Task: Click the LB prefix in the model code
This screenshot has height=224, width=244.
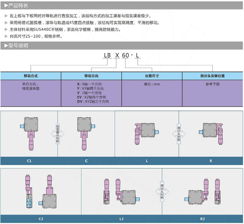Action: click(x=107, y=55)
